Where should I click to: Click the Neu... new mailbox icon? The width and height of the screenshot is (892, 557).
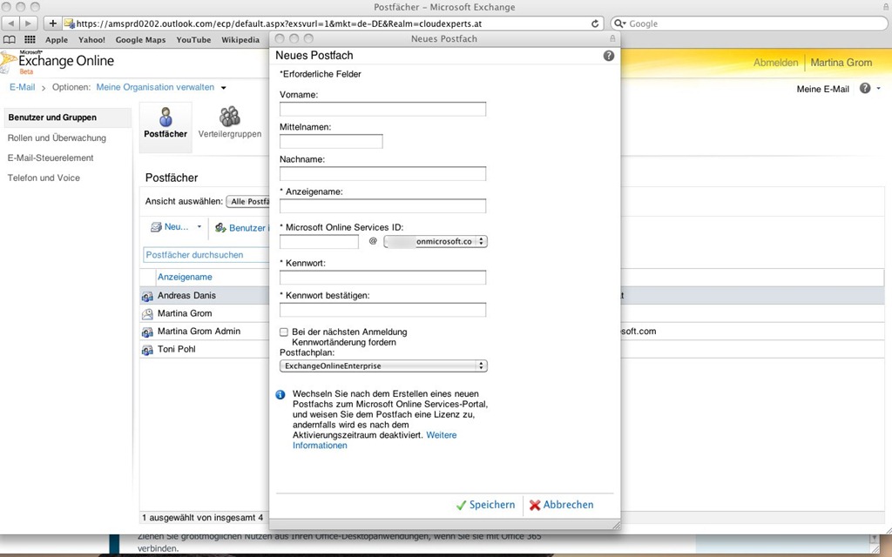tap(157, 227)
